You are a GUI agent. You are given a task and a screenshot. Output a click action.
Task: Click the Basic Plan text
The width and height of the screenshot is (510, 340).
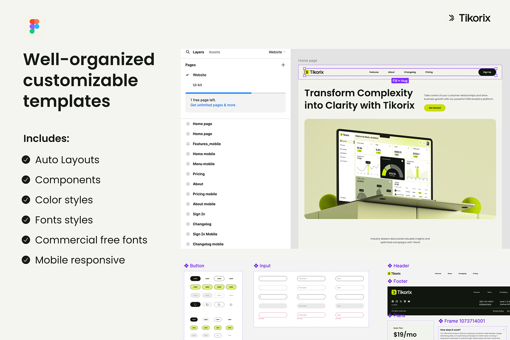tap(399, 328)
